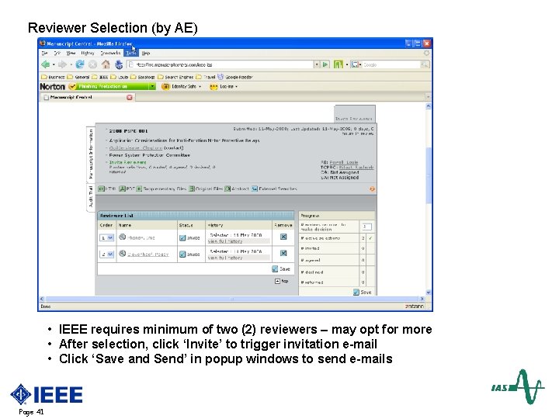Click the grey Stop loading icon
Viewport: 559px width, 419px height.
[x=92, y=64]
